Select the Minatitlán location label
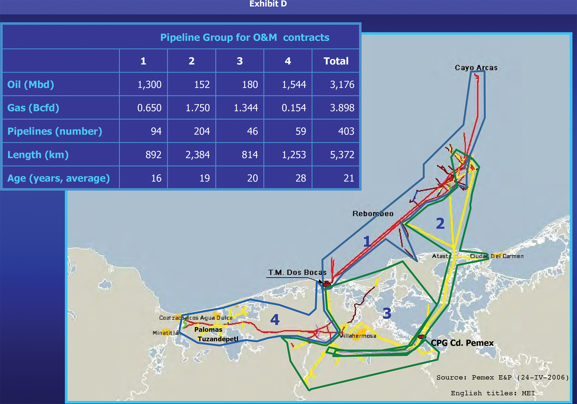 [x=167, y=333]
